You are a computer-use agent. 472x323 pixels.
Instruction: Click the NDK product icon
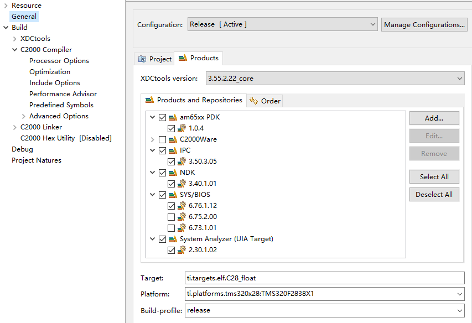click(x=173, y=173)
